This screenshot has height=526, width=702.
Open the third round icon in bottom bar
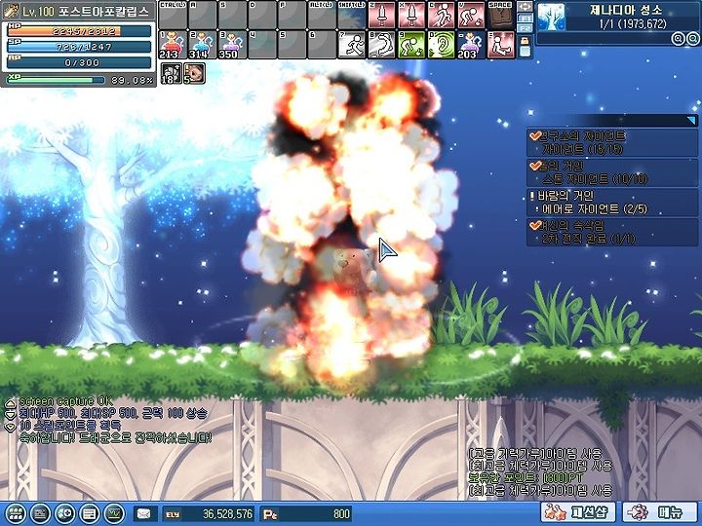64,513
